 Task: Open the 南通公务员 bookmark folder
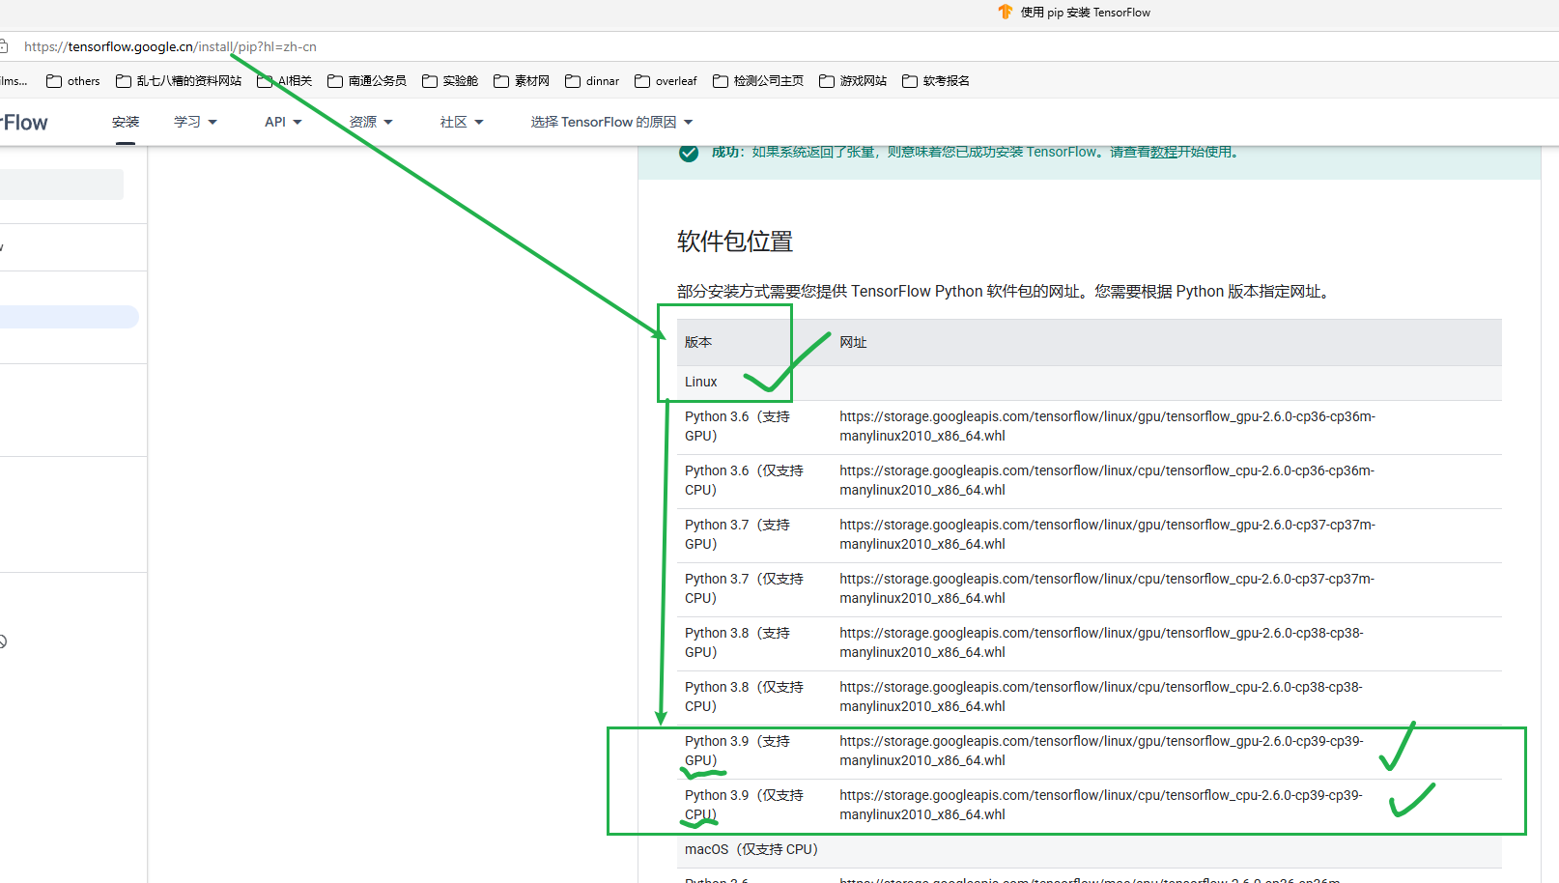(367, 81)
